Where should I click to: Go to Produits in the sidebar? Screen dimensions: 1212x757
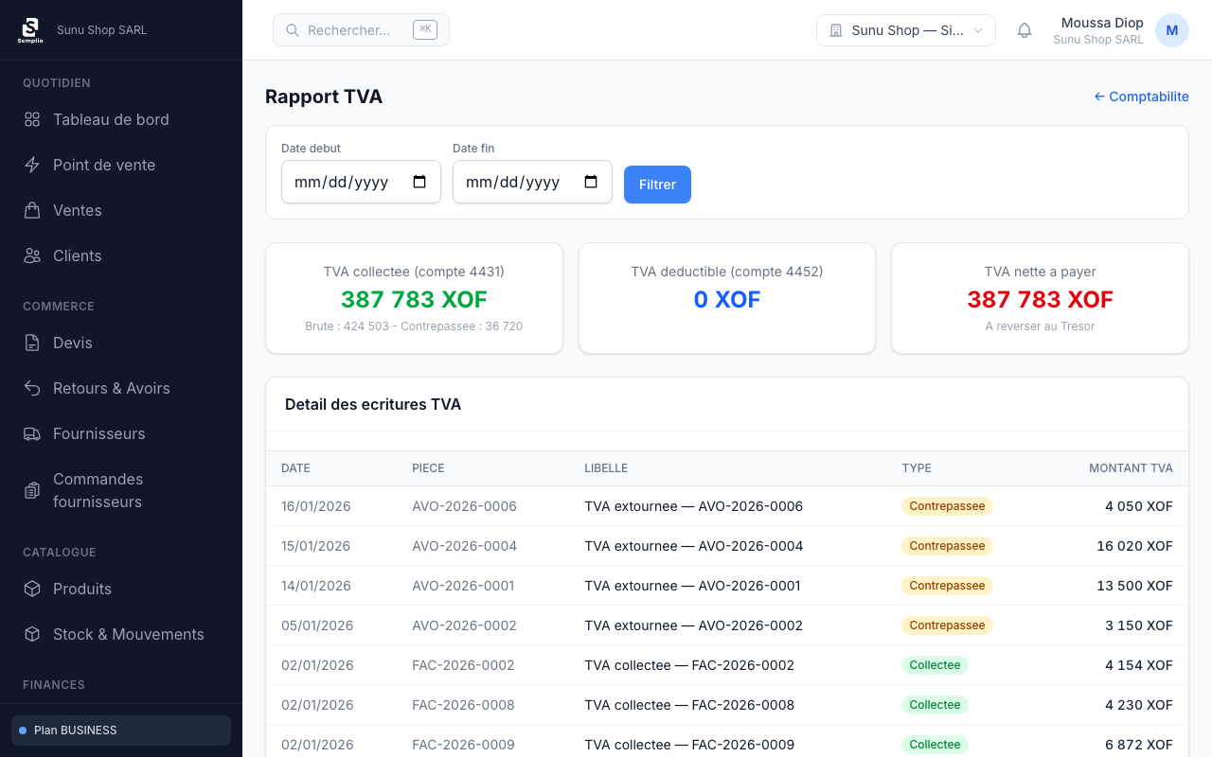(82, 589)
